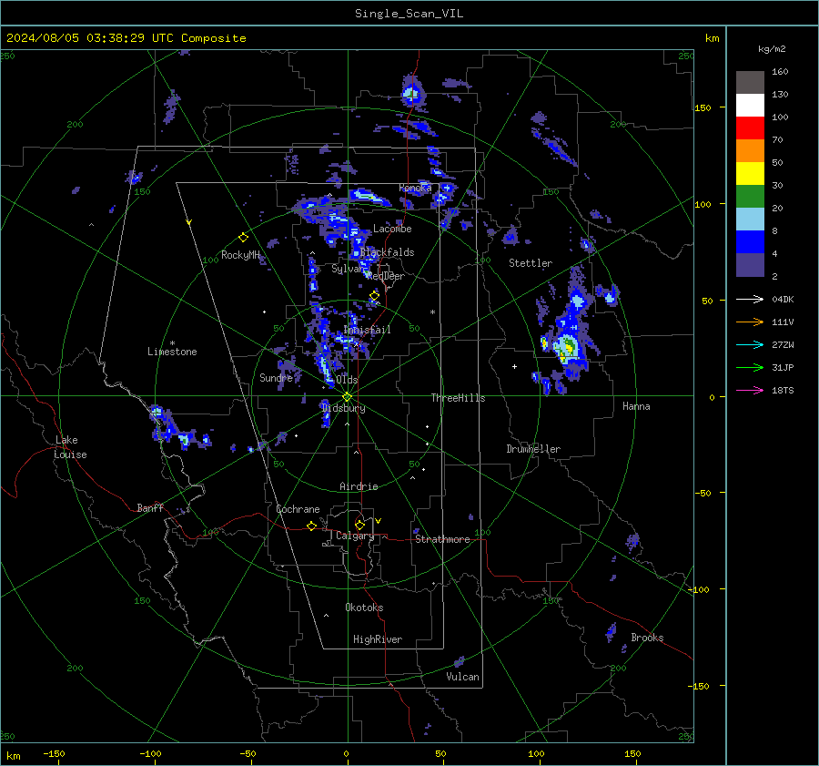Click the yellow diamond marker above Calgary label
The image size is (819, 766).
point(359,525)
